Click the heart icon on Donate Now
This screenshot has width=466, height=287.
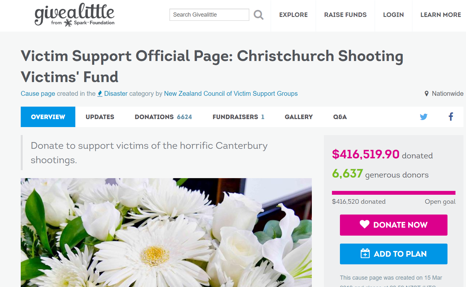[365, 224]
